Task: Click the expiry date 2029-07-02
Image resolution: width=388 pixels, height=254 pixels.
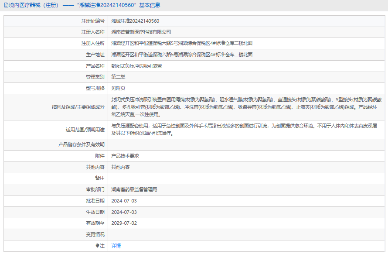Action: pos(124,223)
